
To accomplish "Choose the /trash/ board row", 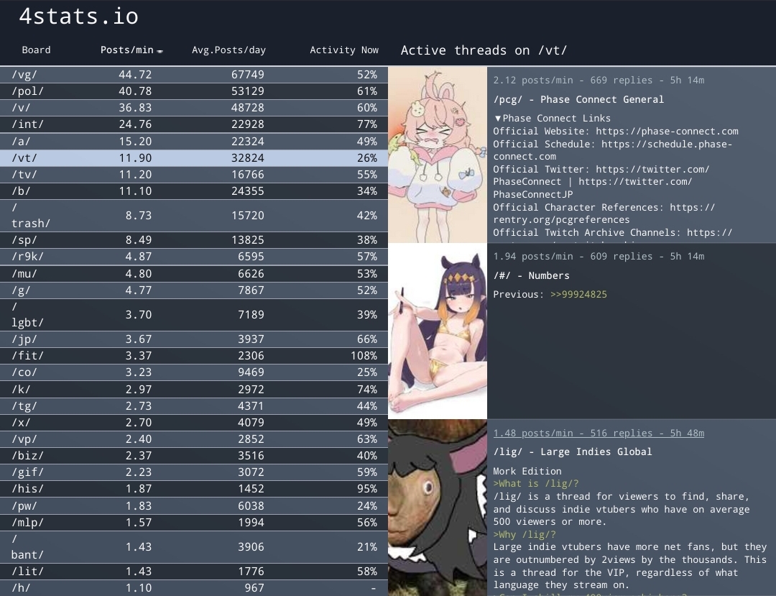I will [194, 216].
